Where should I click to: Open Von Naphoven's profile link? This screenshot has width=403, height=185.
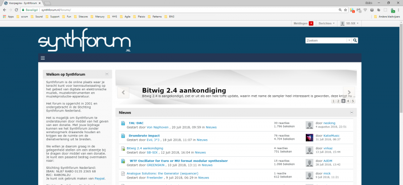click(x=158, y=127)
